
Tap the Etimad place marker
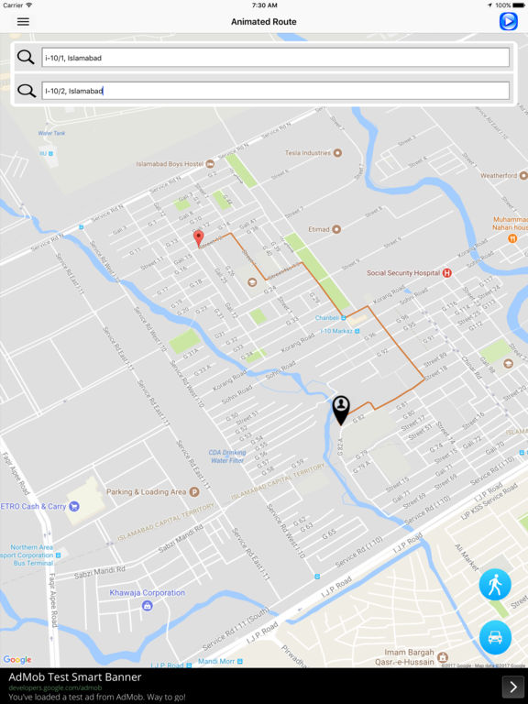[335, 229]
